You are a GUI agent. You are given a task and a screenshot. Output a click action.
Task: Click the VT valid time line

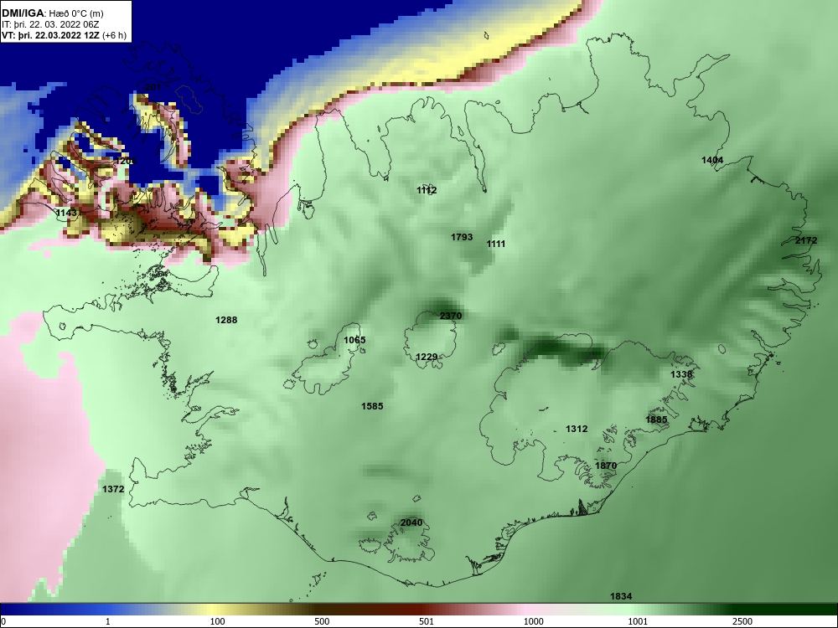[65, 35]
